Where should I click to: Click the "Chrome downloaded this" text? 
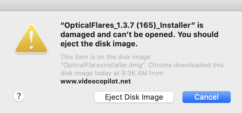(x=186, y=65)
